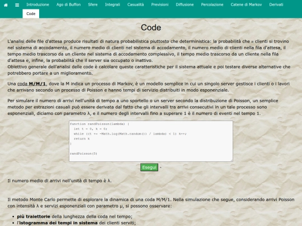The width and height of the screenshot is (302, 226).
Task: Click the 'randPoisson(5)' call line
Action: pyautogui.click(x=83, y=153)
